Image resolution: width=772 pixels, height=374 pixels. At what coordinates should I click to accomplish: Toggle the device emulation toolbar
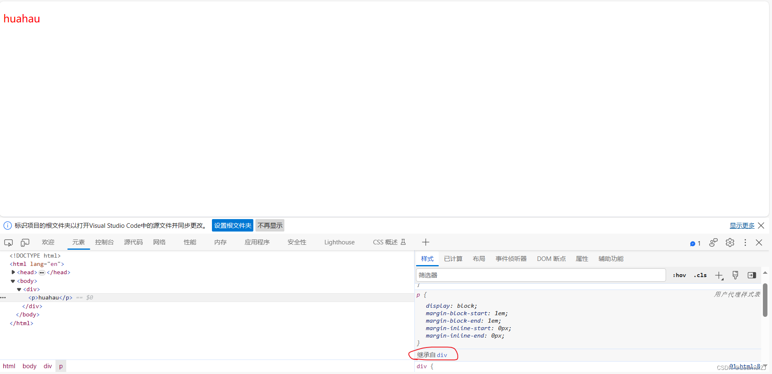[x=25, y=242]
